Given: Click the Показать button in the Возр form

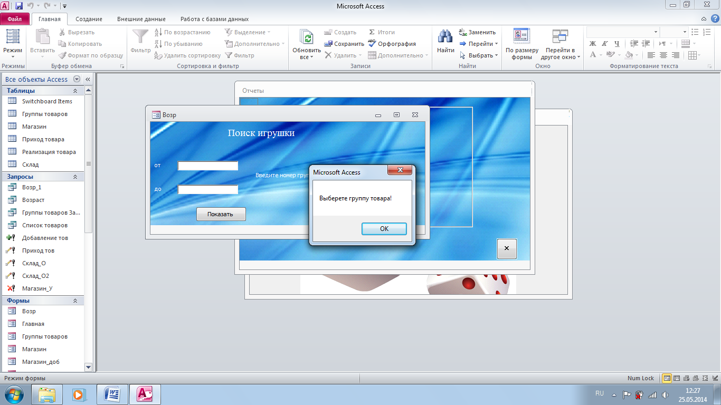Looking at the screenshot, I should click(x=221, y=214).
